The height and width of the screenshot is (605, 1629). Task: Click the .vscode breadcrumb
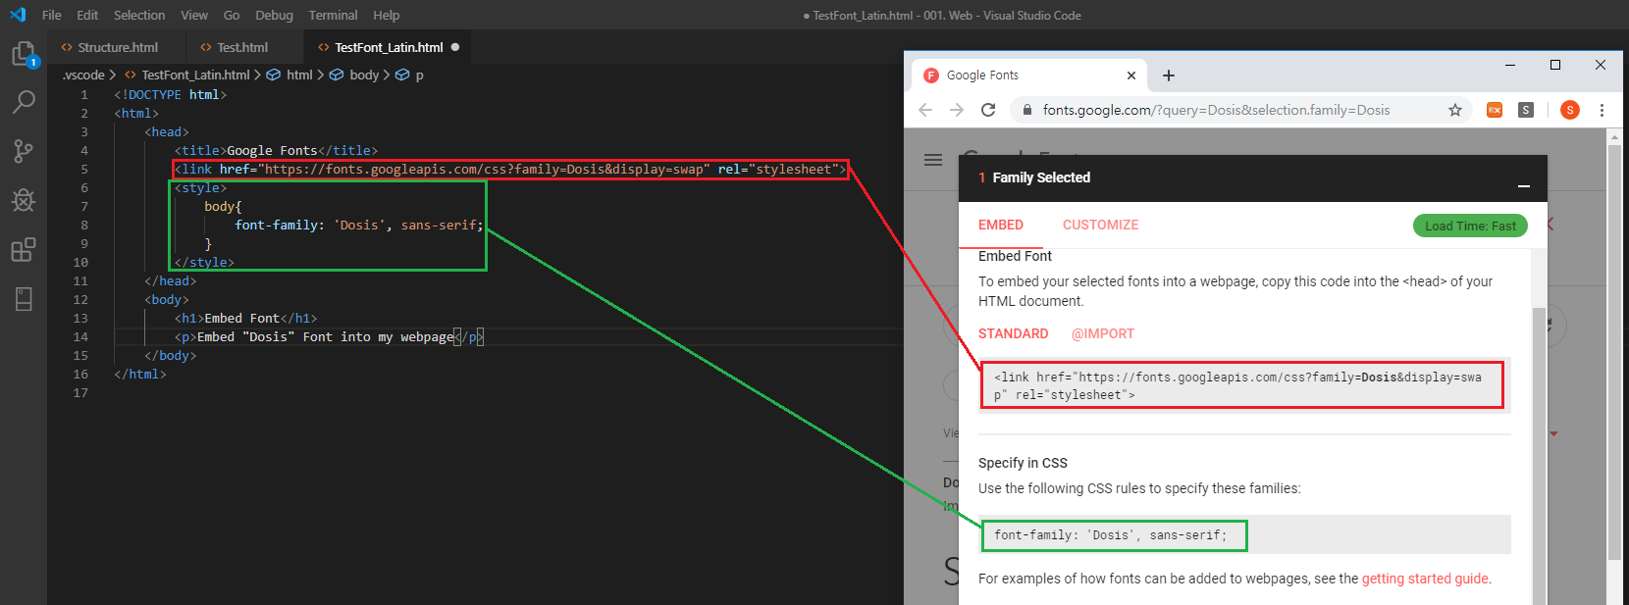[x=83, y=75]
